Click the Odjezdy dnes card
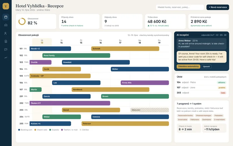This screenshot has height=146, width=233. click(122, 21)
